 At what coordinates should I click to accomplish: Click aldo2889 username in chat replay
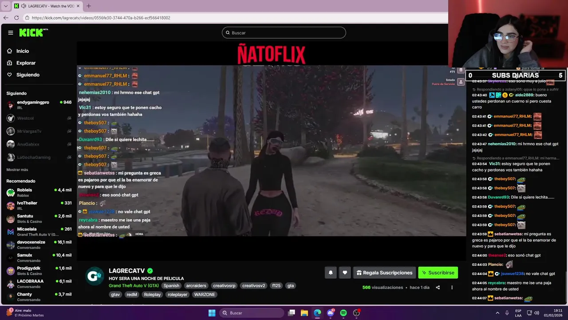click(525, 95)
